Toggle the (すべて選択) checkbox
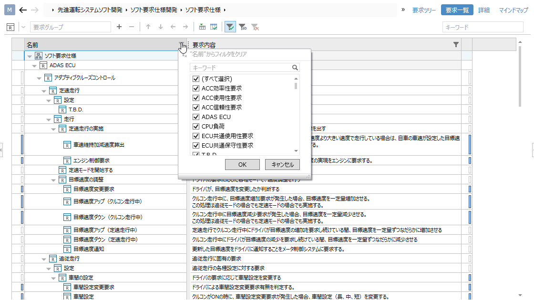Image resolution: width=534 pixels, height=300 pixels. [196, 79]
